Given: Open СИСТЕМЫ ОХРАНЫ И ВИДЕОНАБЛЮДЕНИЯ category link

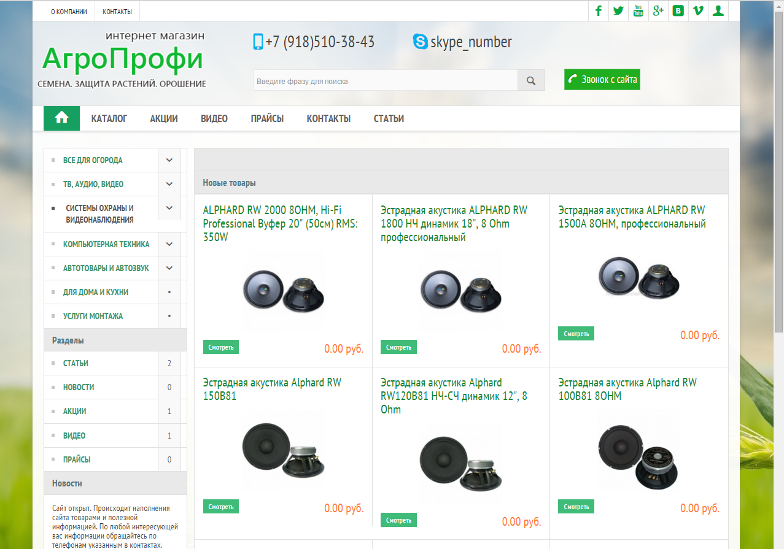Looking at the screenshot, I should [100, 213].
